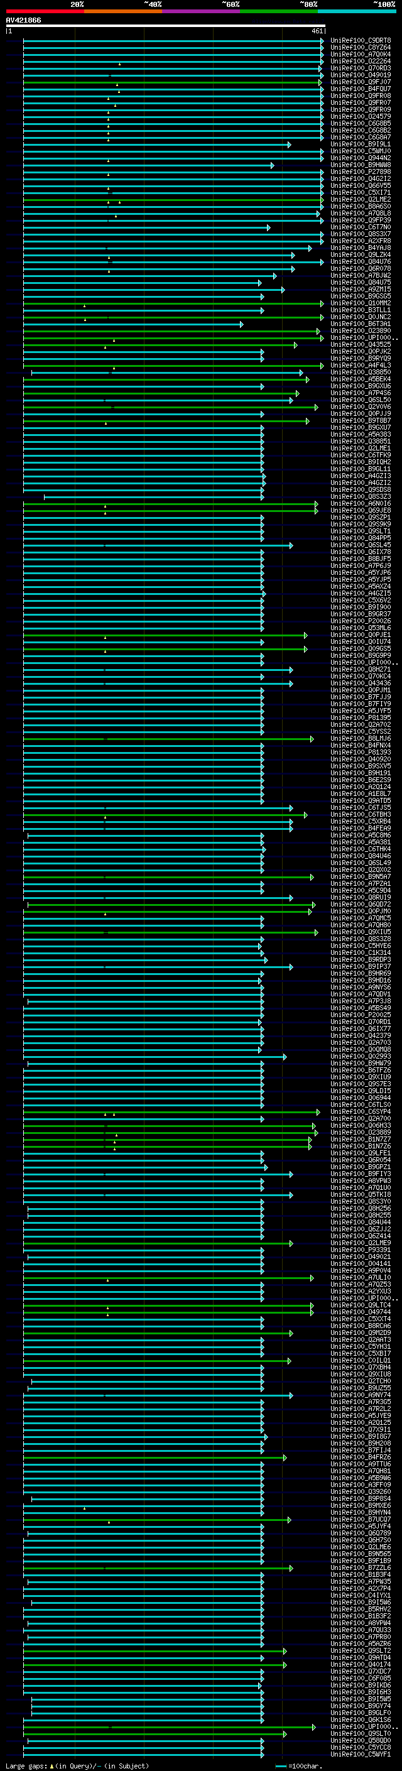Click UniRef100_A7BJW2 entry
The image size is (402, 1771).
[x=360, y=276]
